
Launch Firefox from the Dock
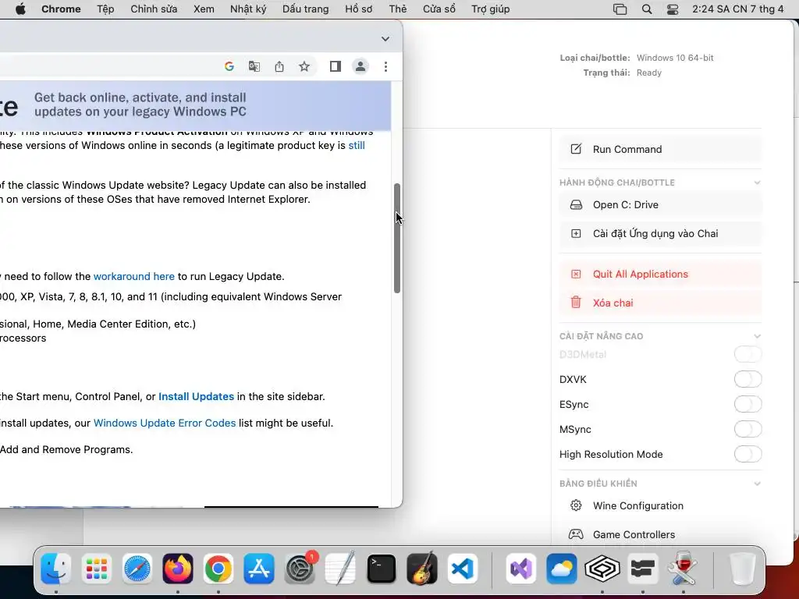(178, 569)
